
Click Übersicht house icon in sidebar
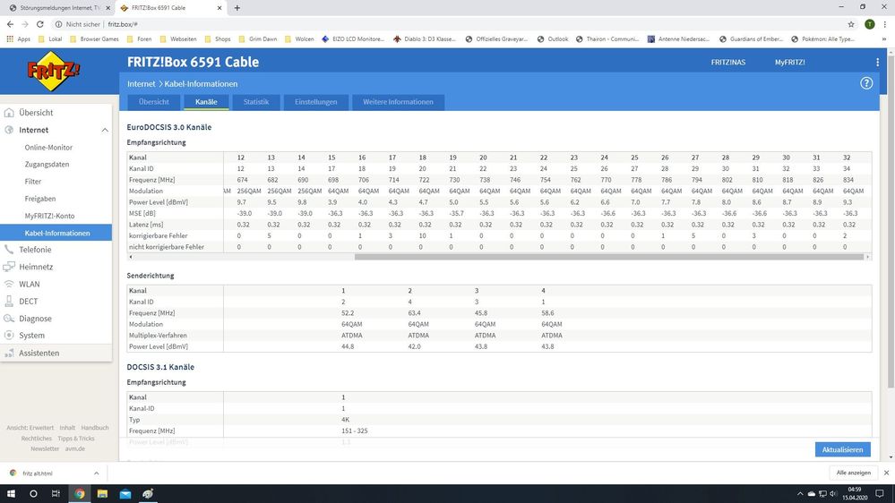coord(9,113)
